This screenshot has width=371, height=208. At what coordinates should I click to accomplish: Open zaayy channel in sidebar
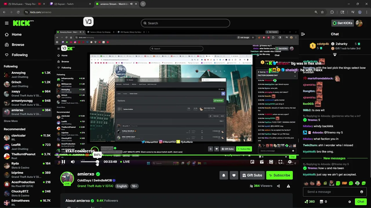pyautogui.click(x=27, y=93)
